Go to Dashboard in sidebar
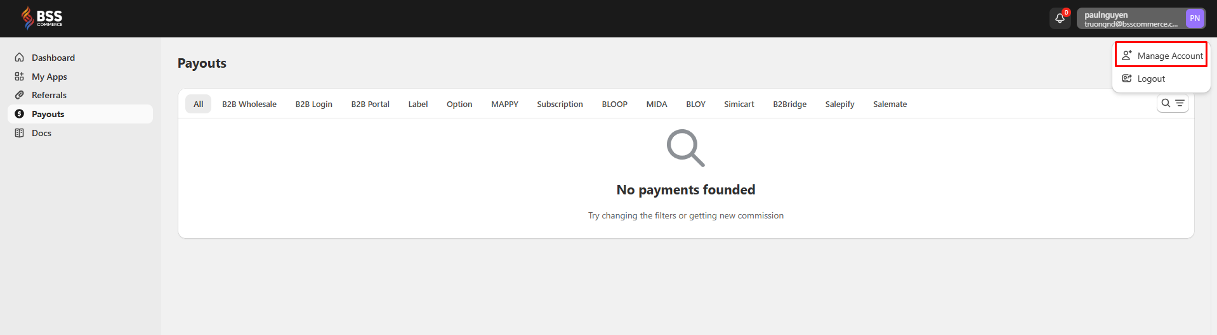Image resolution: width=1217 pixels, height=335 pixels. [x=80, y=58]
